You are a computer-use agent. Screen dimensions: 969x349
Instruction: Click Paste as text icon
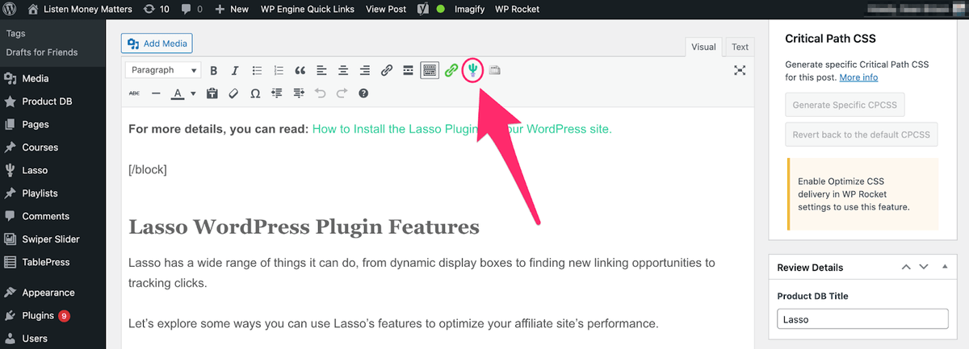[212, 93]
